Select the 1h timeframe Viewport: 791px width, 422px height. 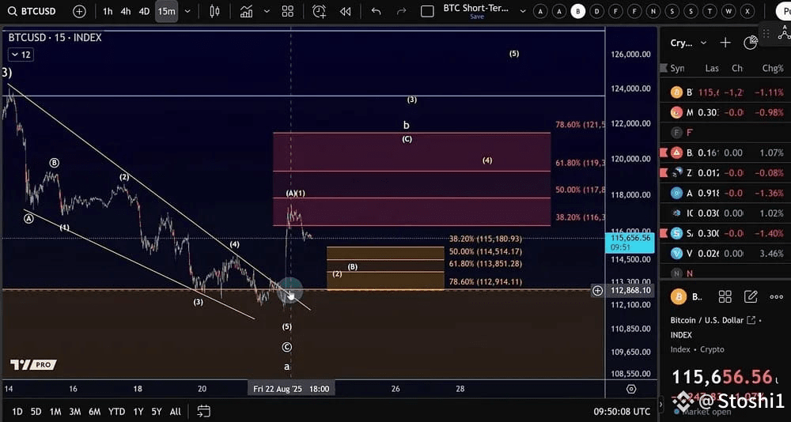(x=108, y=11)
